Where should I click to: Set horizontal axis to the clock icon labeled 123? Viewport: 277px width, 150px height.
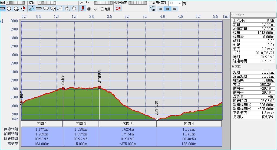(16, 8)
